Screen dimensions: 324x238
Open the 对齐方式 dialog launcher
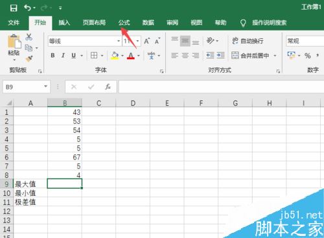278,71
